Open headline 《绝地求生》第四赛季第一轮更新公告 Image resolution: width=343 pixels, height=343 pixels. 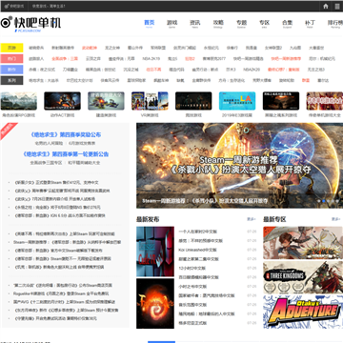[x=66, y=154]
